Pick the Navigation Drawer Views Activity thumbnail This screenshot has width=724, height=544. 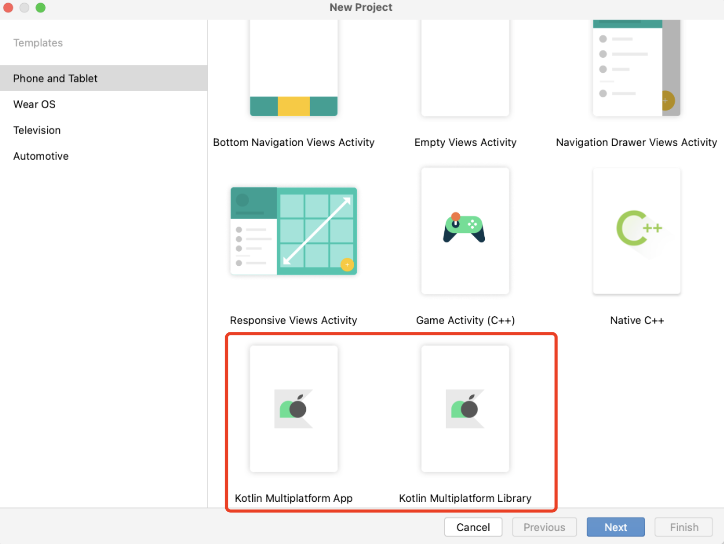(637, 68)
